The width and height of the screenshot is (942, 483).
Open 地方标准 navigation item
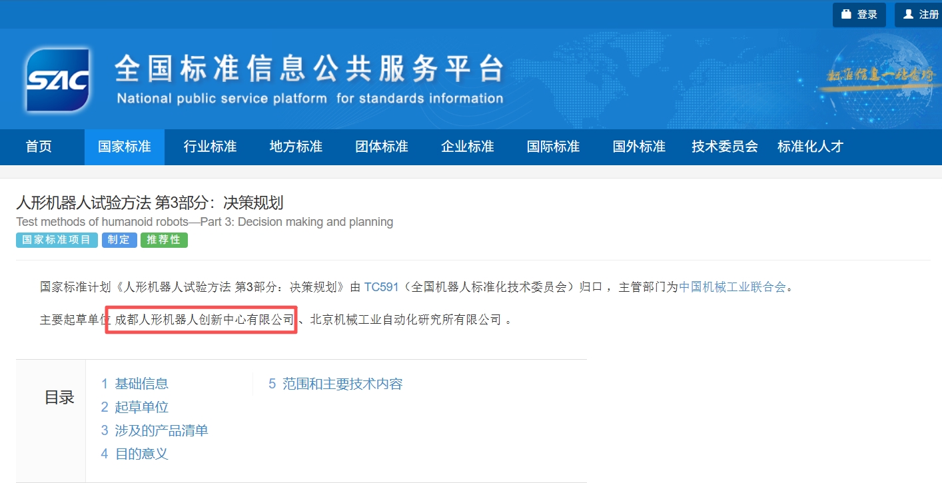click(x=296, y=147)
